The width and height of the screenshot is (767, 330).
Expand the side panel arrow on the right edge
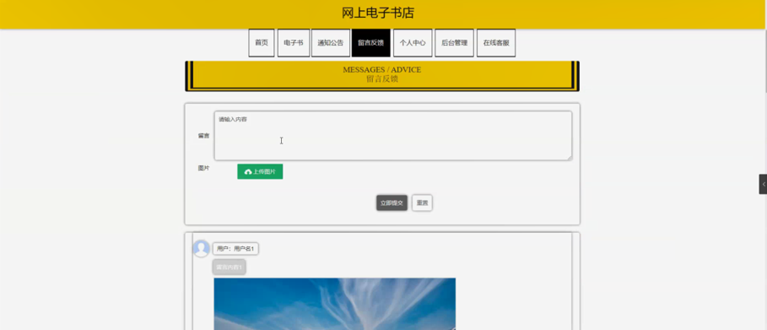[763, 184]
